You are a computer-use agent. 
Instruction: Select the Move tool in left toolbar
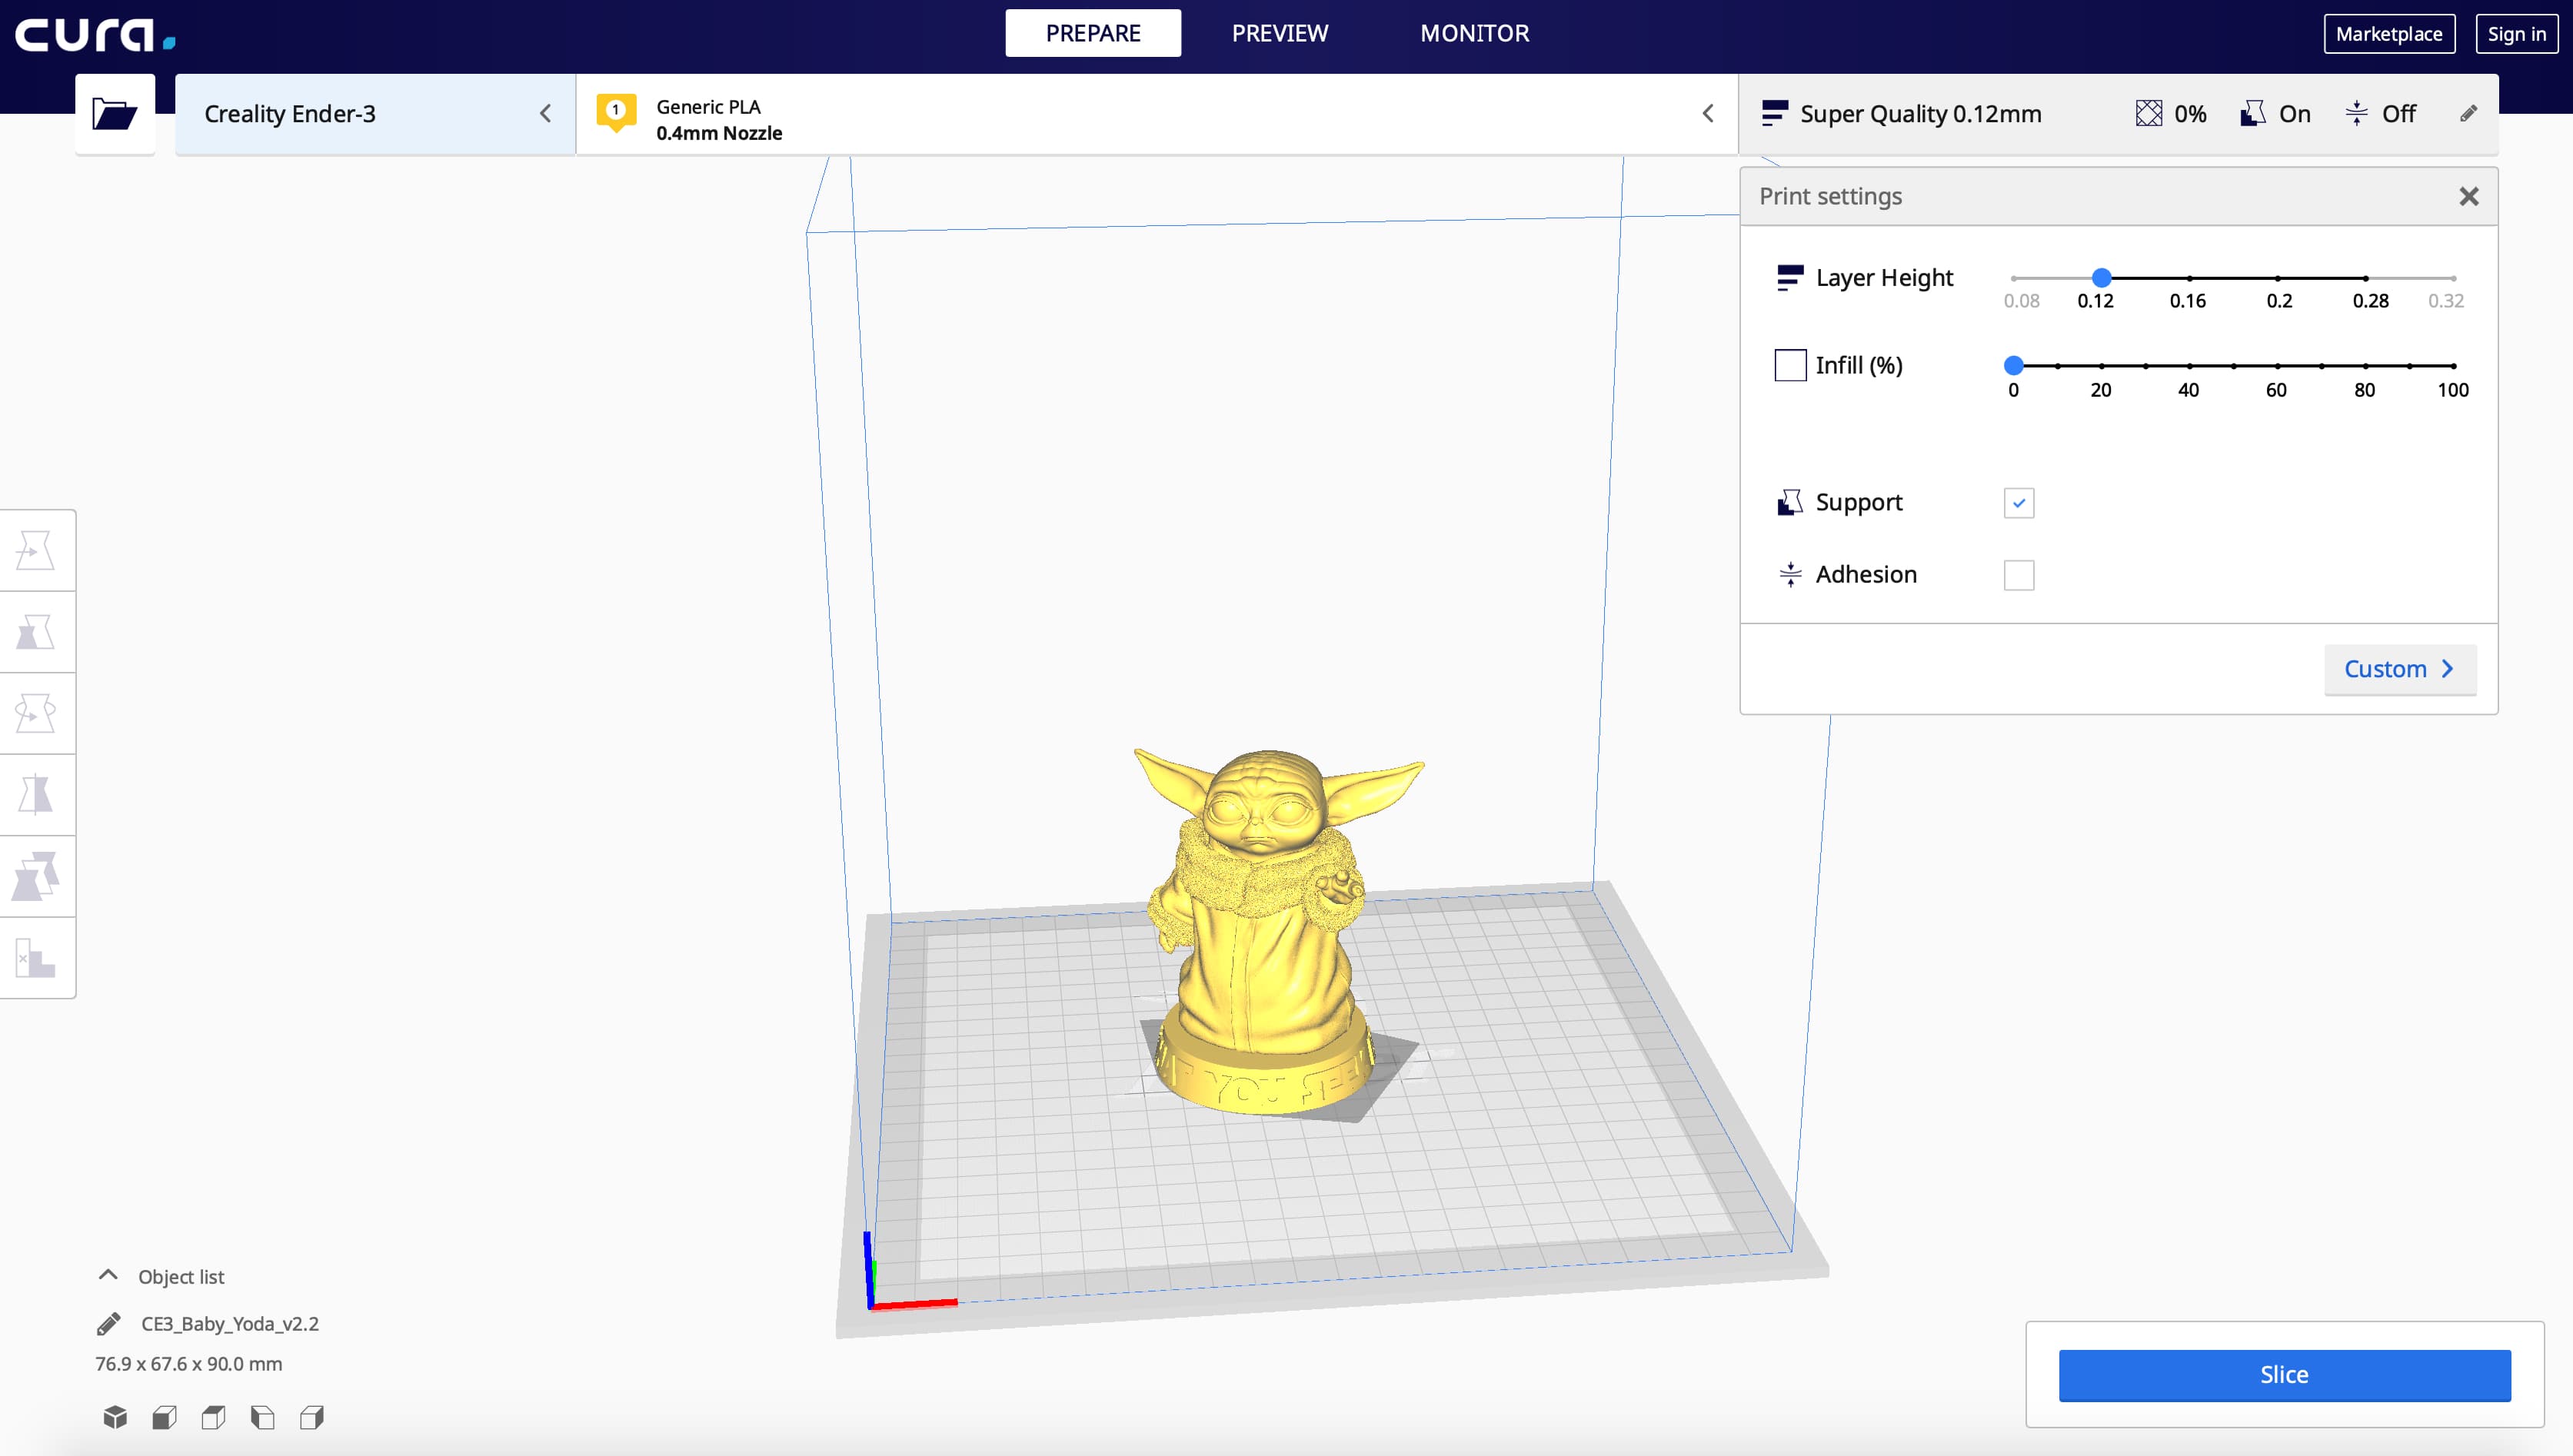[36, 551]
